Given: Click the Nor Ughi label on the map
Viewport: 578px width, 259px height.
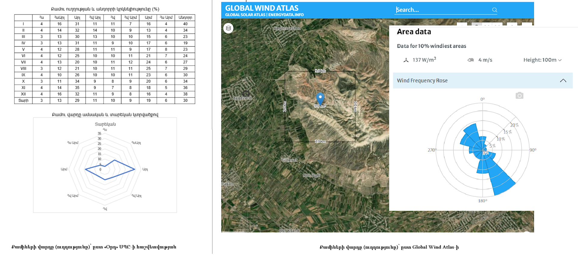Looking at the screenshot, I should click(x=312, y=175).
